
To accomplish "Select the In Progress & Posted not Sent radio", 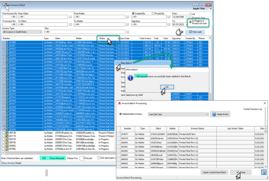I will click(x=190, y=22).
